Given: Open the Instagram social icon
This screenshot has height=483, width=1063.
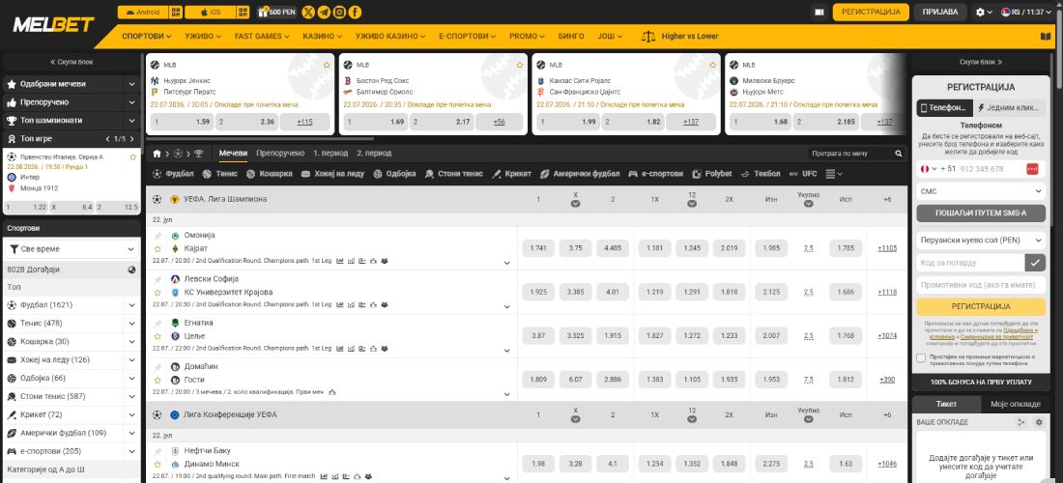Looking at the screenshot, I should [x=339, y=13].
